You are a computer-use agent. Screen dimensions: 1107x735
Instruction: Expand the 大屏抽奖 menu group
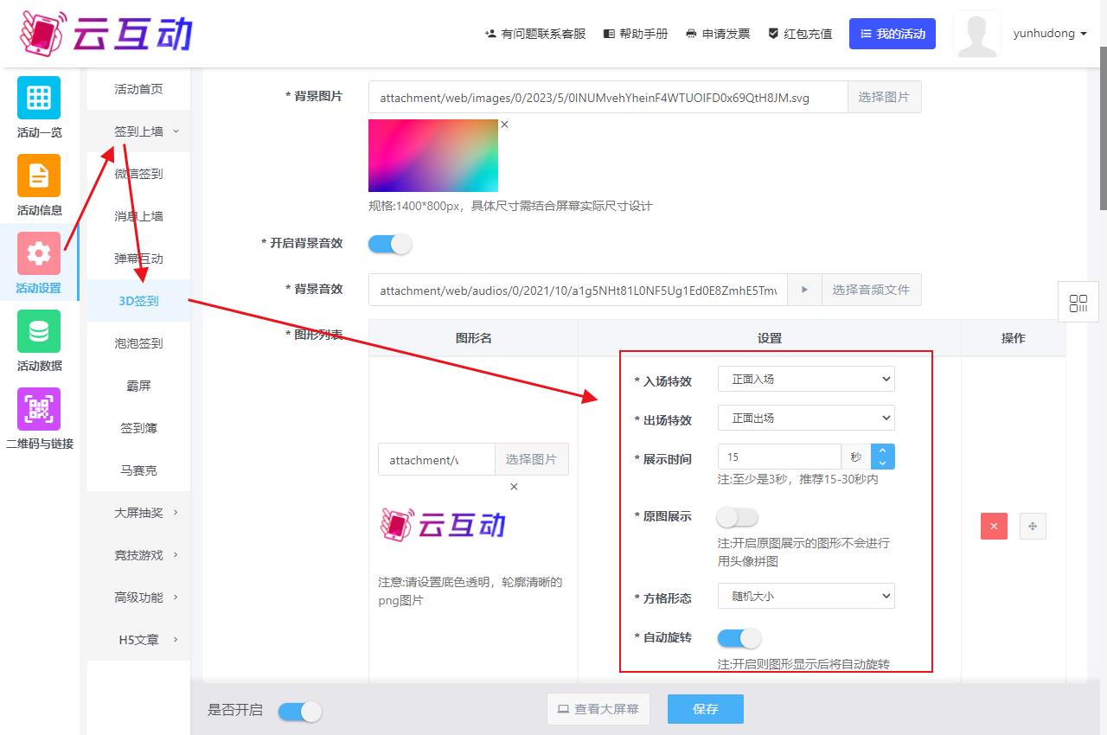138,513
